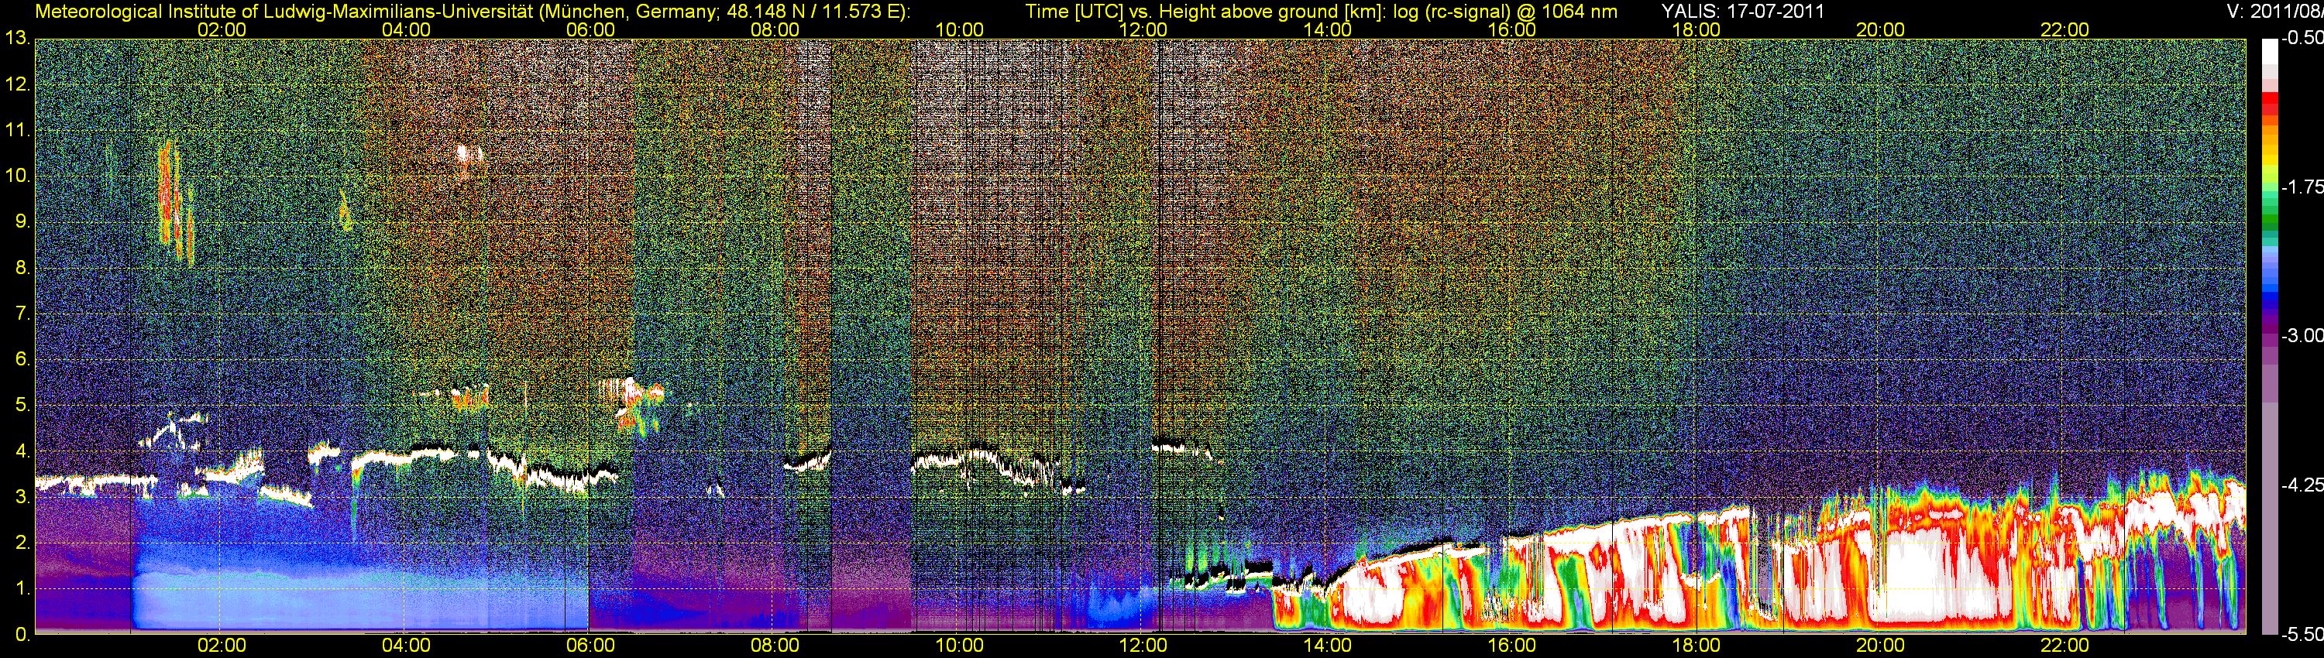This screenshot has height=658, width=2324.
Task: Click the '04:00' label on the bottom time axis
Action: [x=406, y=646]
